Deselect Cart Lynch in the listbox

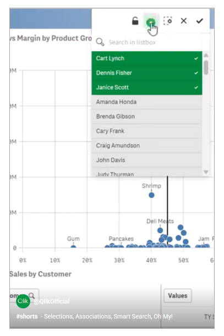[x=147, y=58]
